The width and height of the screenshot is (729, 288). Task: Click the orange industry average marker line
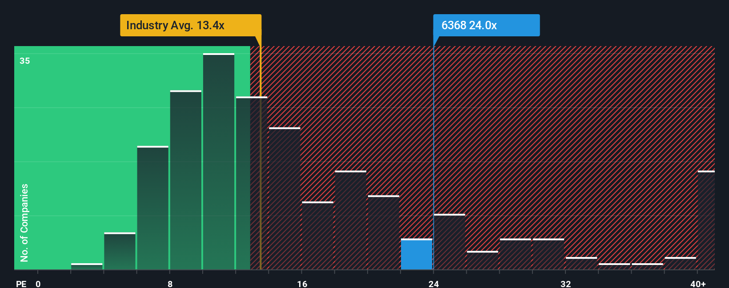[260, 158]
